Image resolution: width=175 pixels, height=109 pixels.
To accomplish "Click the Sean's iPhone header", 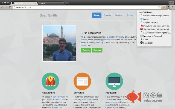I will (x=145, y=13).
